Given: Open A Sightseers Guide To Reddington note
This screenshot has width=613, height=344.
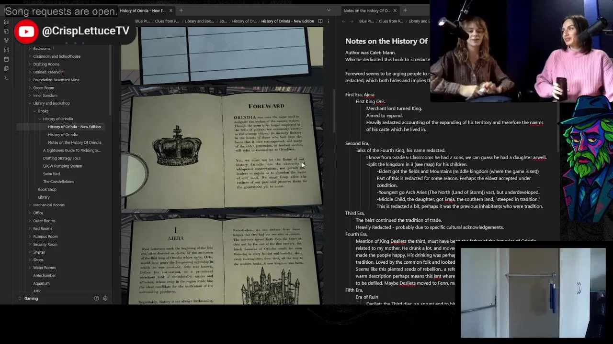Looking at the screenshot, I should (72, 150).
